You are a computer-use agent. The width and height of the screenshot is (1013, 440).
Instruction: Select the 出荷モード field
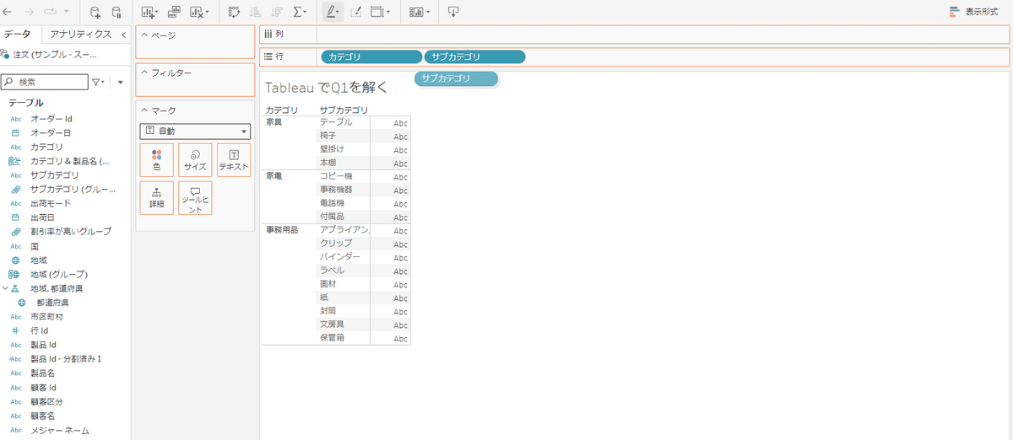pos(51,203)
